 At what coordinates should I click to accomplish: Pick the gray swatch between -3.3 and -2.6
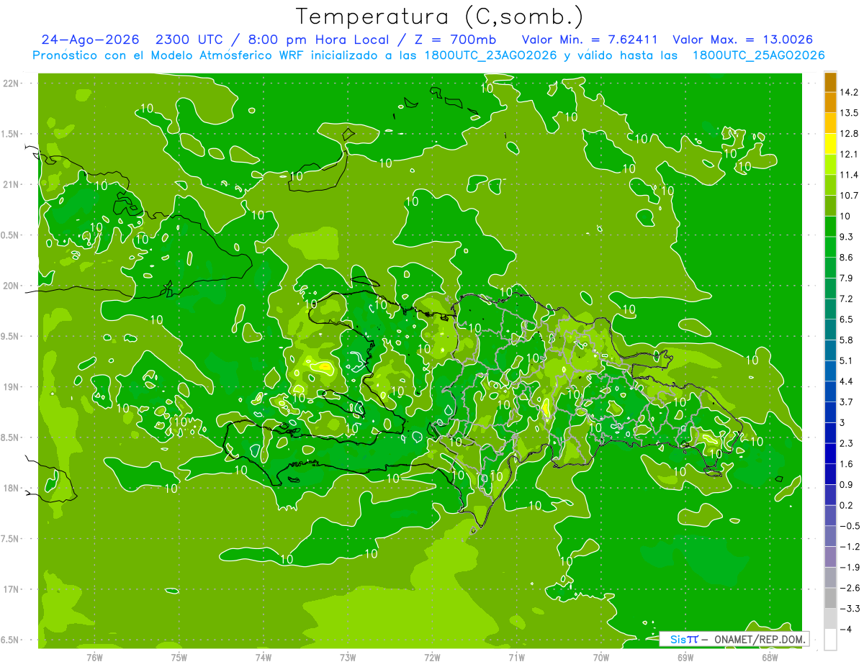pos(830,598)
